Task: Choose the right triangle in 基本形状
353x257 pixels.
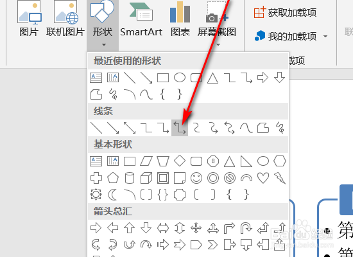Action: (x=246, y=161)
